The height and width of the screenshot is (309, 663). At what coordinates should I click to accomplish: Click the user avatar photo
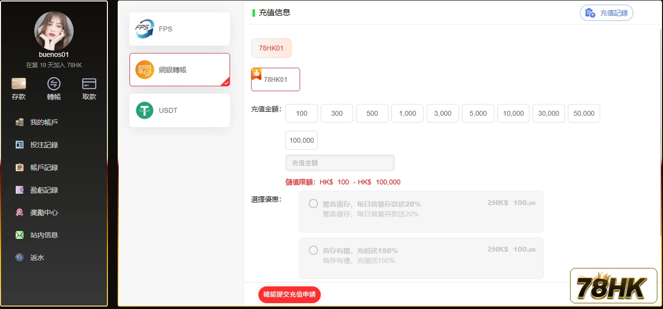54,31
